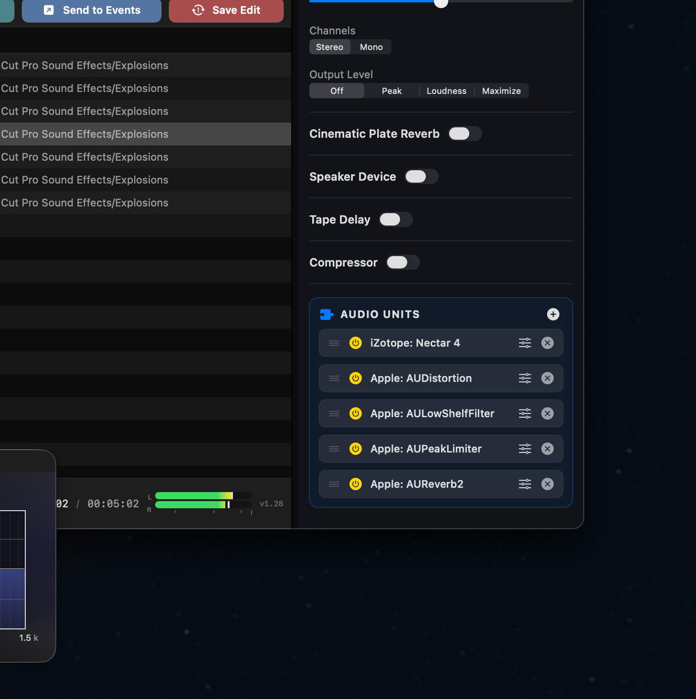Click the Save Edit button
This screenshot has height=699, width=696.
[226, 10]
